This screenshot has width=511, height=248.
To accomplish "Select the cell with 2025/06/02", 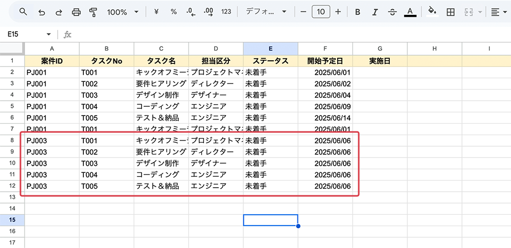I will [x=325, y=84].
